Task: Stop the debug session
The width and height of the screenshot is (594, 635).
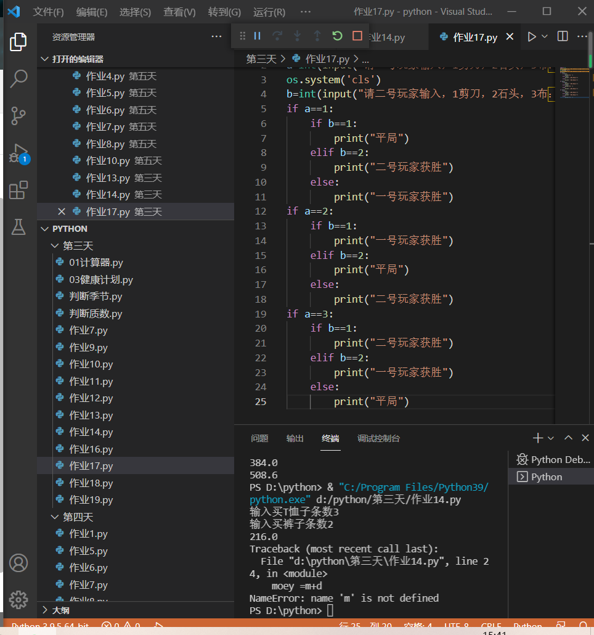Action: pos(357,36)
